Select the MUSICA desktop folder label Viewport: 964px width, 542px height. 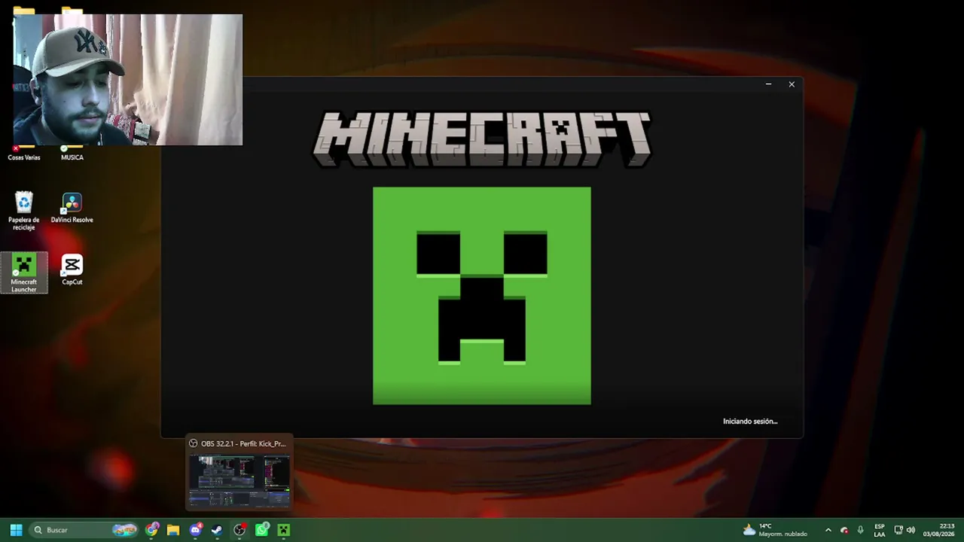coord(72,157)
